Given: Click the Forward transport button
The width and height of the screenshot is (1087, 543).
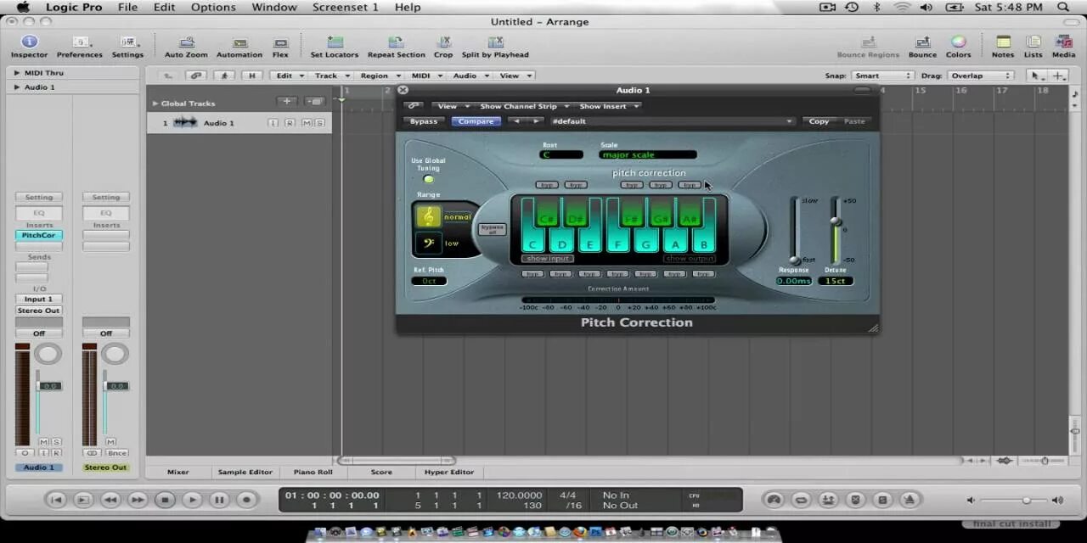Looking at the screenshot, I should (x=138, y=500).
